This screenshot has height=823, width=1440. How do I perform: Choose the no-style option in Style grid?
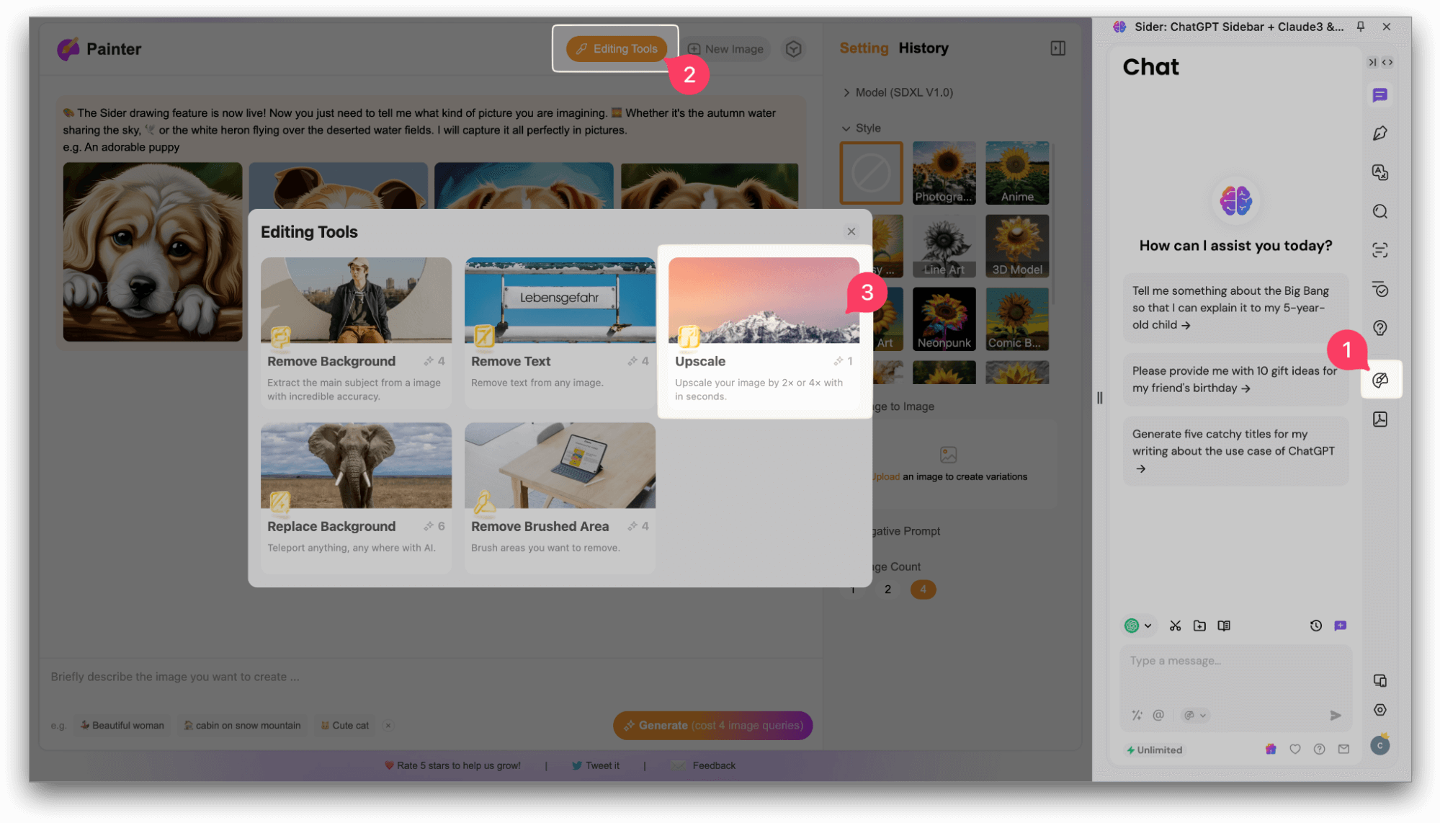pos(871,173)
